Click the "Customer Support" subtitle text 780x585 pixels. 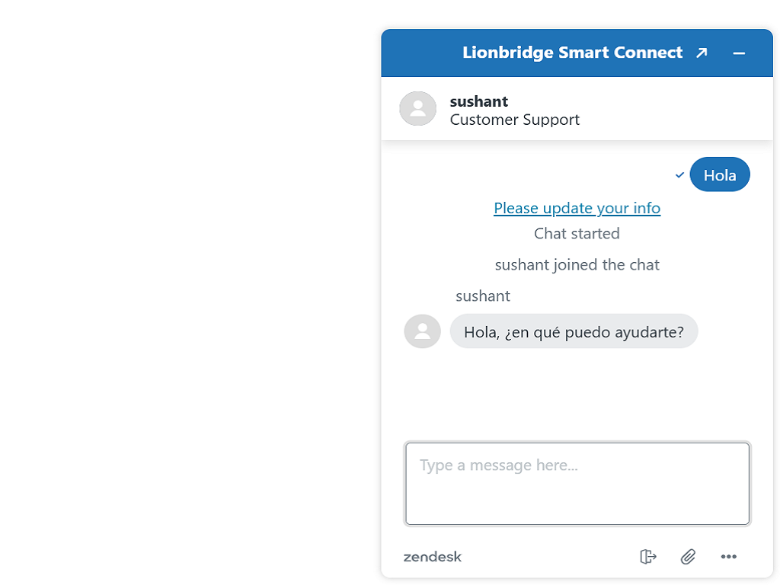514,120
